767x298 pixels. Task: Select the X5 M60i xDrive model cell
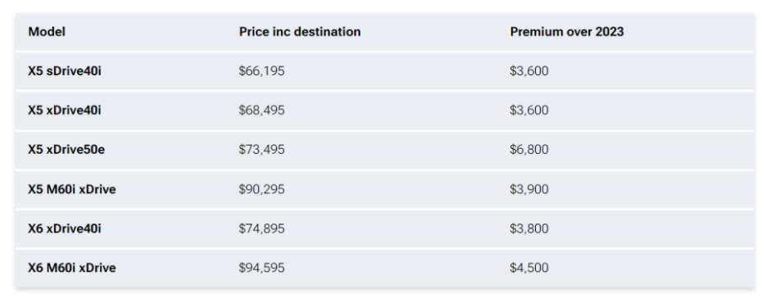[x=72, y=189]
